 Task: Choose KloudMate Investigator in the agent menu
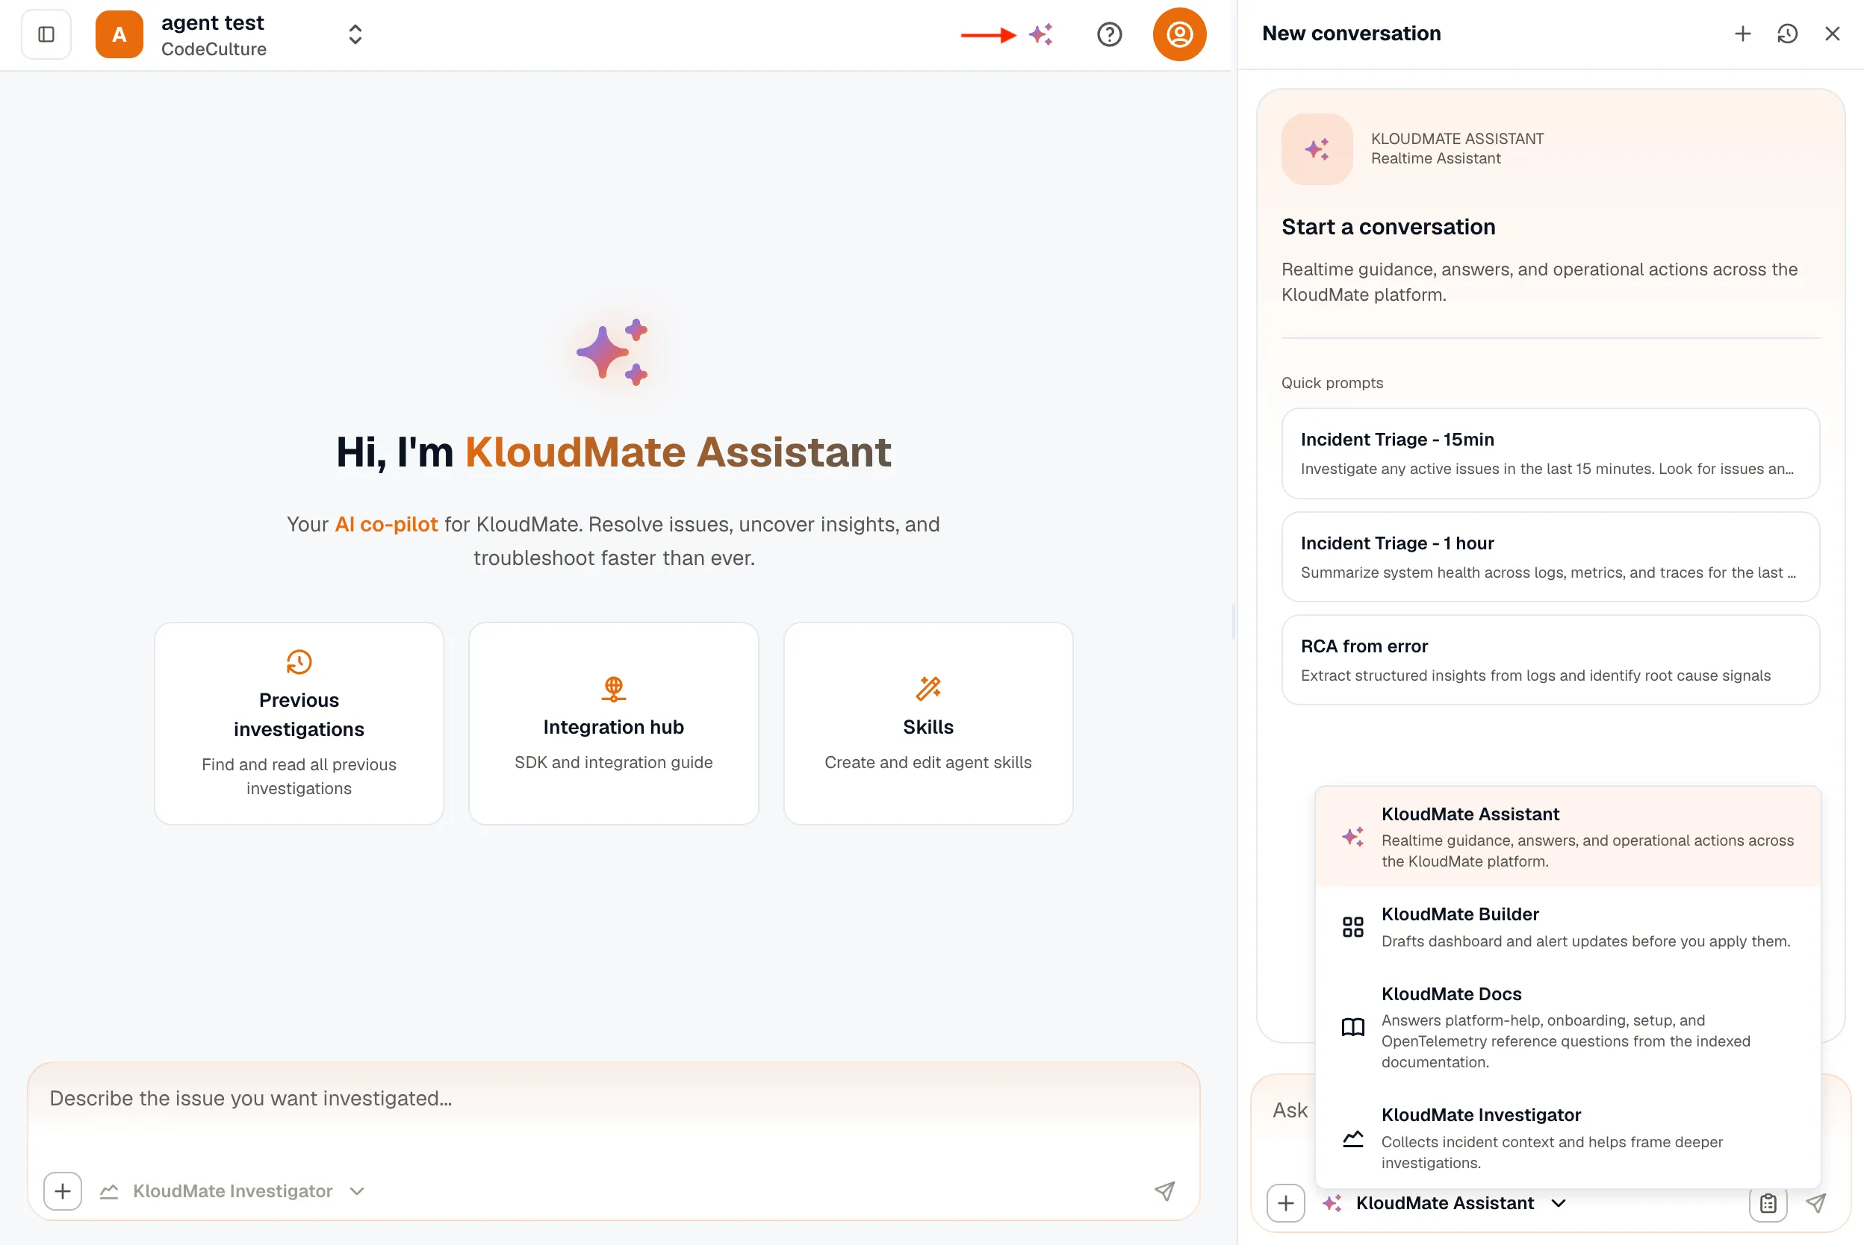coord(1568,1138)
